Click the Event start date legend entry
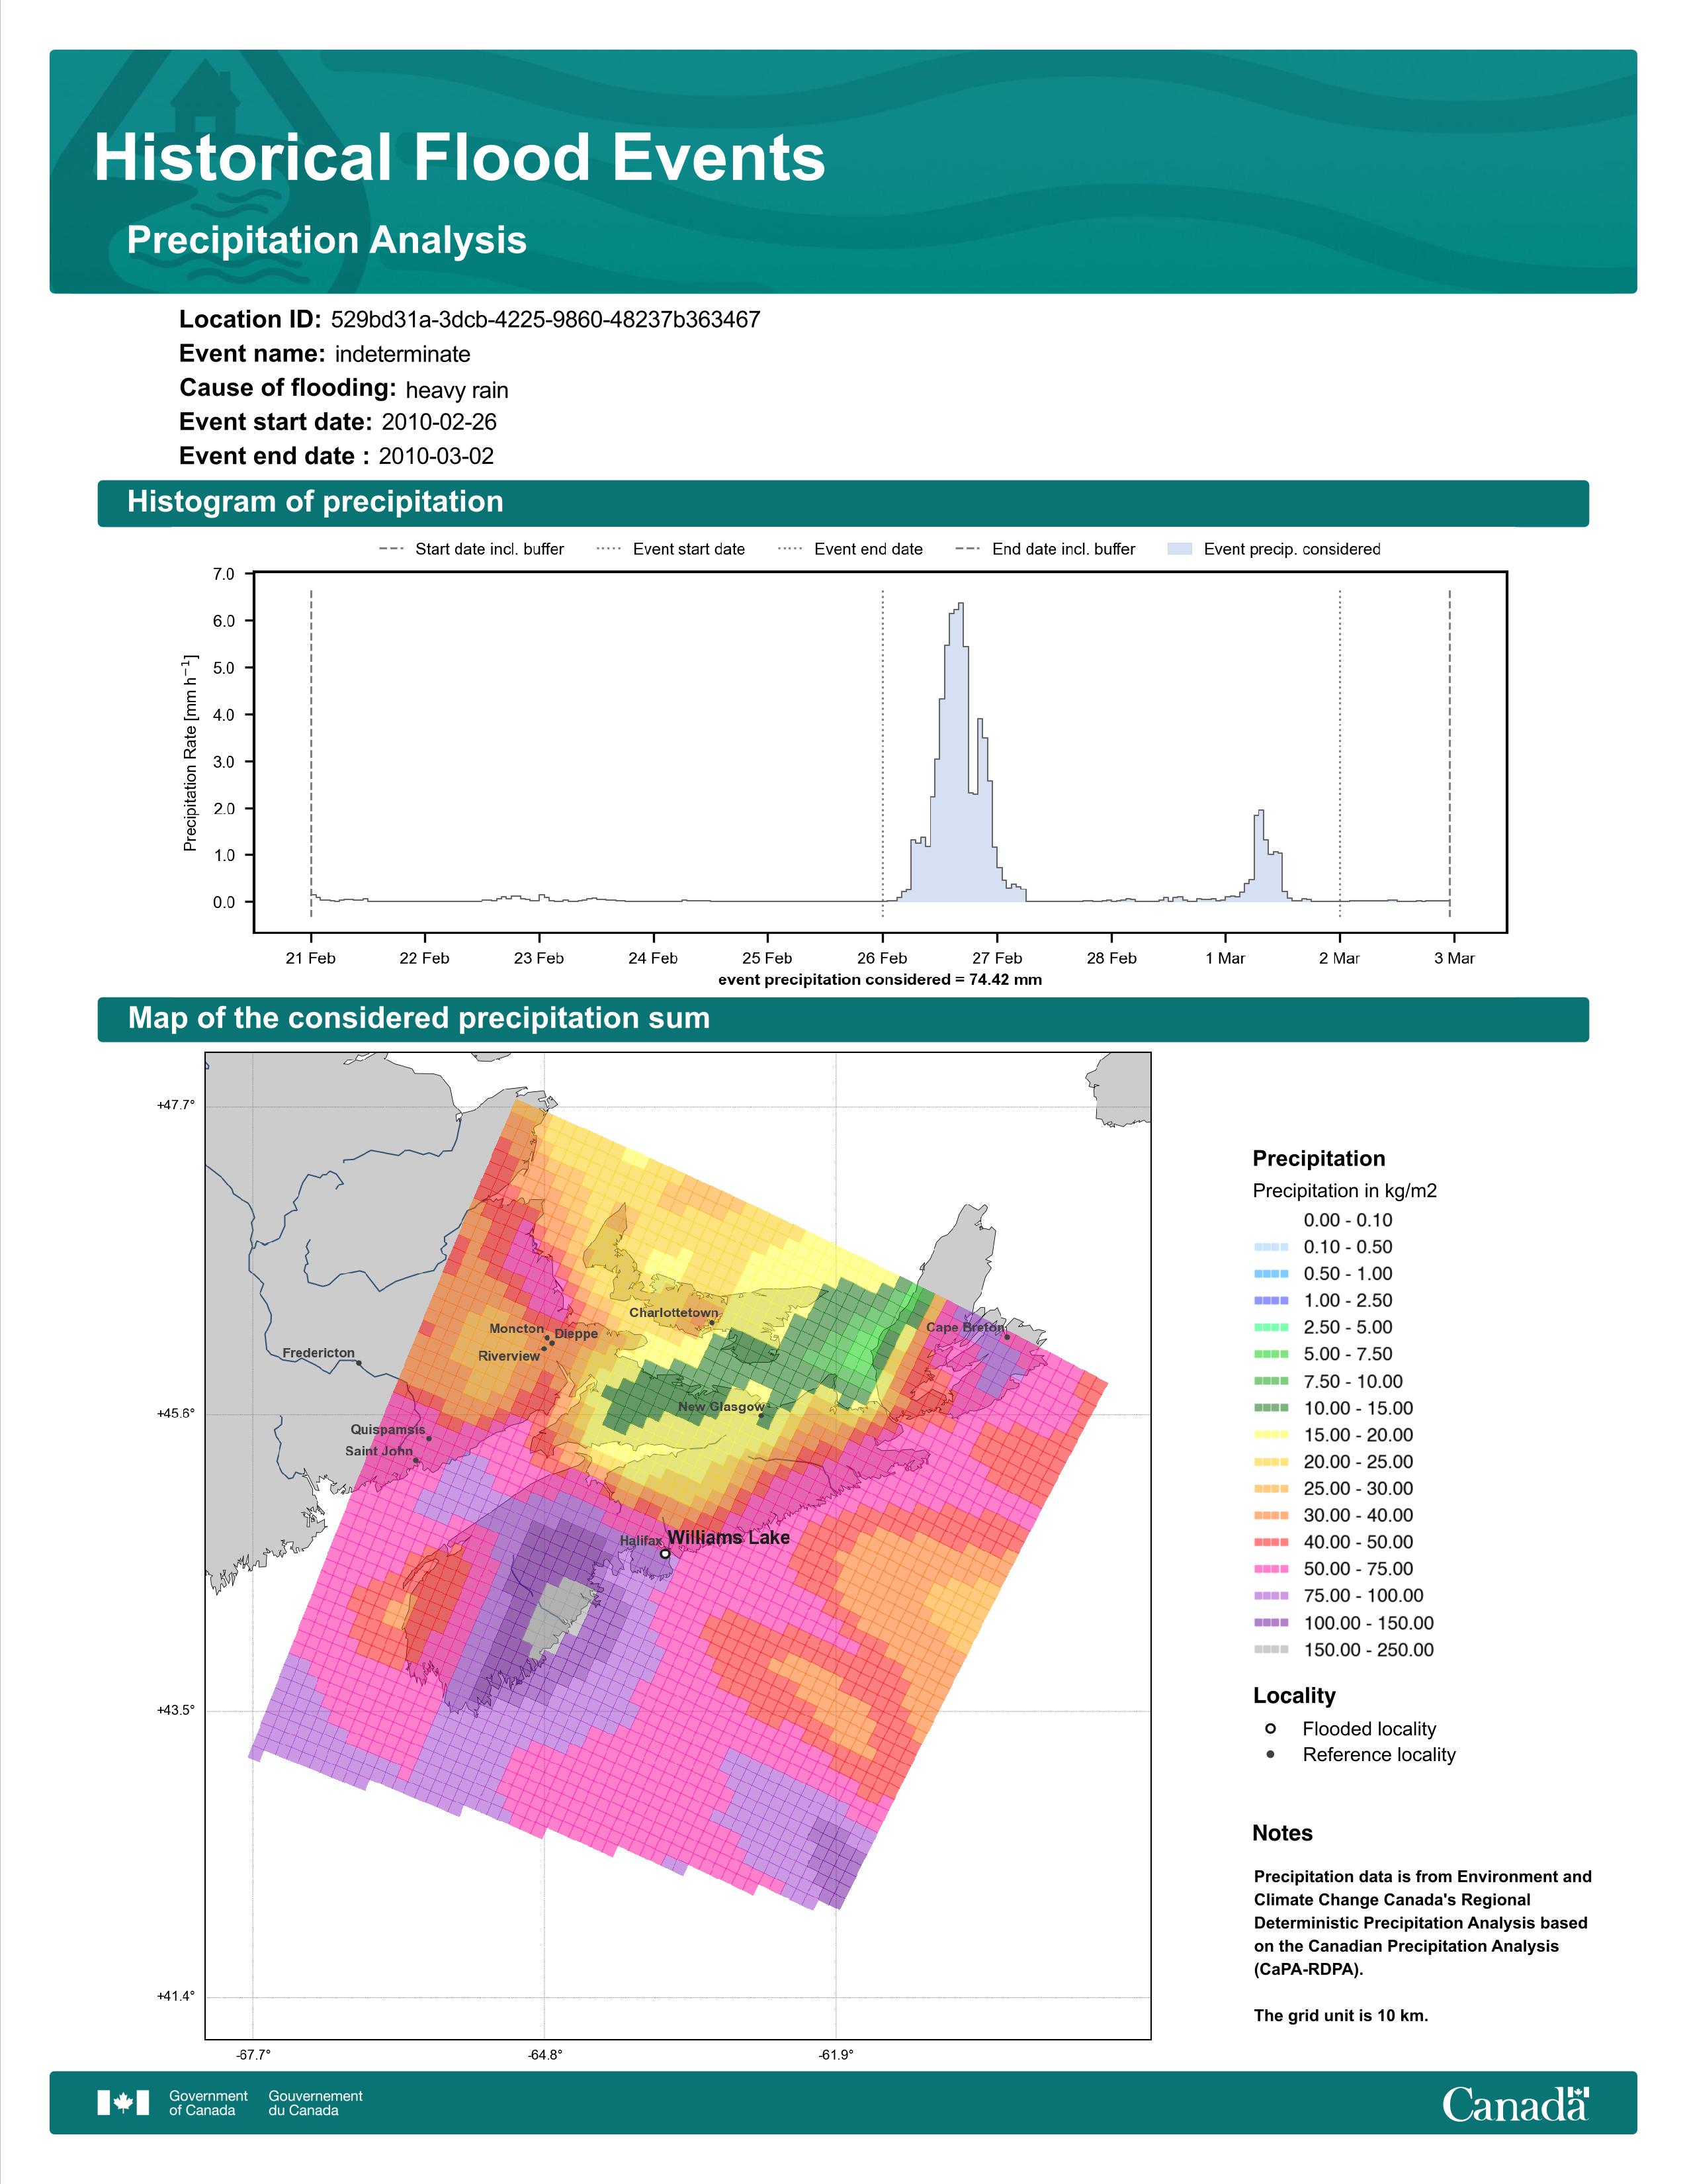Image resolution: width=1687 pixels, height=2184 pixels. [x=671, y=549]
